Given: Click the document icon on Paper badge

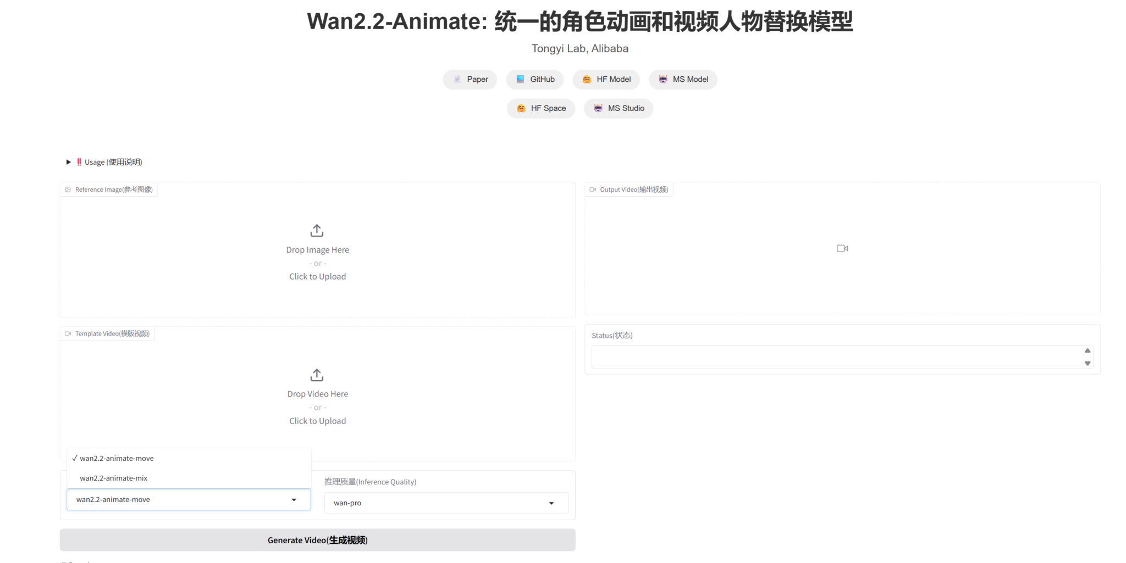Looking at the screenshot, I should [x=456, y=79].
